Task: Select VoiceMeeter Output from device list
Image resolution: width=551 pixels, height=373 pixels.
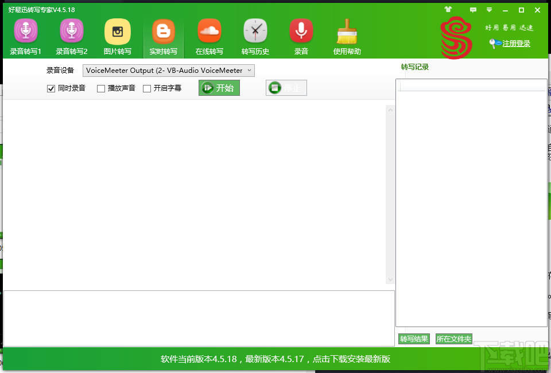Action: pos(166,71)
